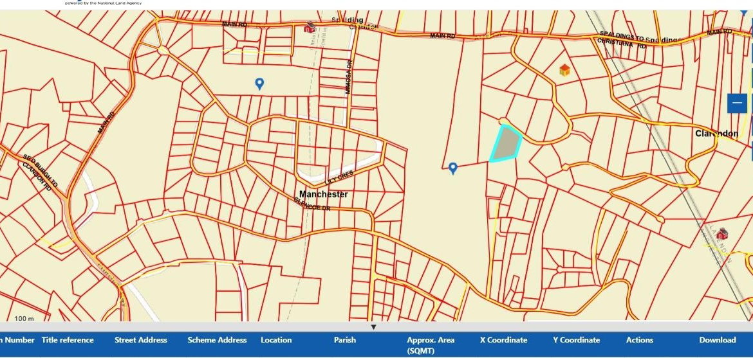
Task: Sort table by Location column
Action: point(276,340)
